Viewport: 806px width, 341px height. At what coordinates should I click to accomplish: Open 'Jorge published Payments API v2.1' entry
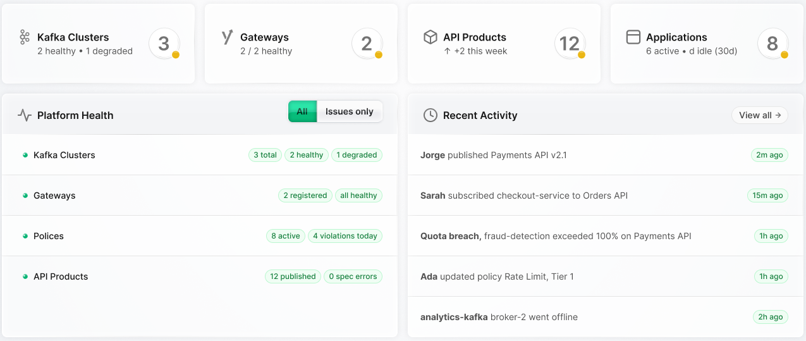point(605,155)
